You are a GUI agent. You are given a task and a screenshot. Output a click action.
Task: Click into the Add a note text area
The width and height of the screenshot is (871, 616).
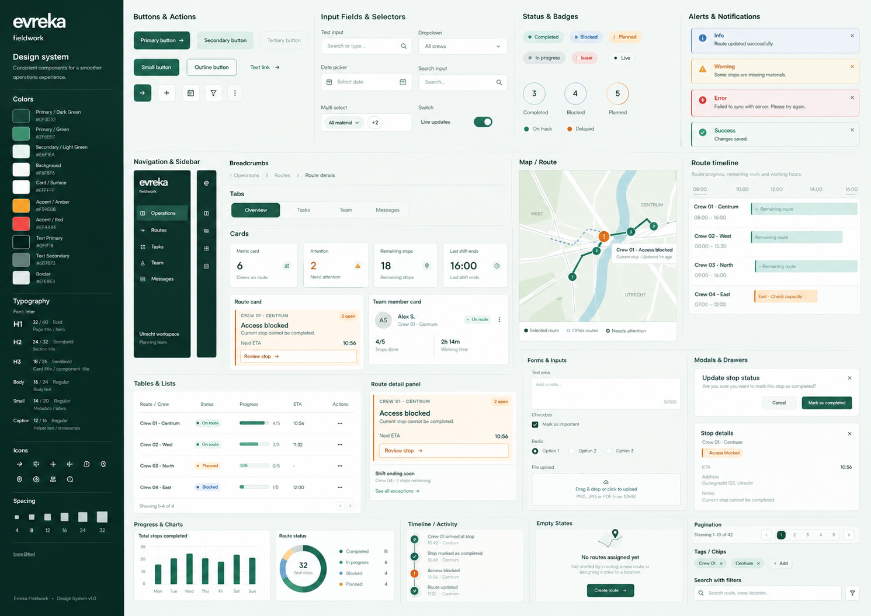coord(606,394)
